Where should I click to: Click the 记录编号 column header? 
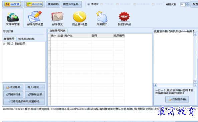click(119, 36)
